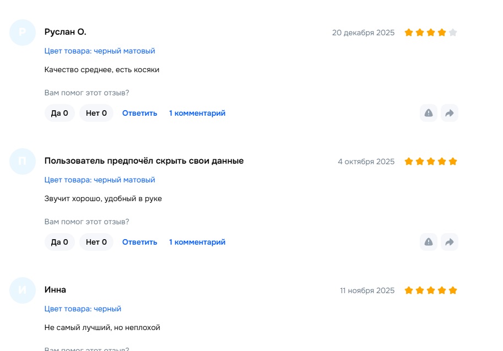Report the anonymous user's review
Image resolution: width=503 pixels, height=351 pixels.
428,242
